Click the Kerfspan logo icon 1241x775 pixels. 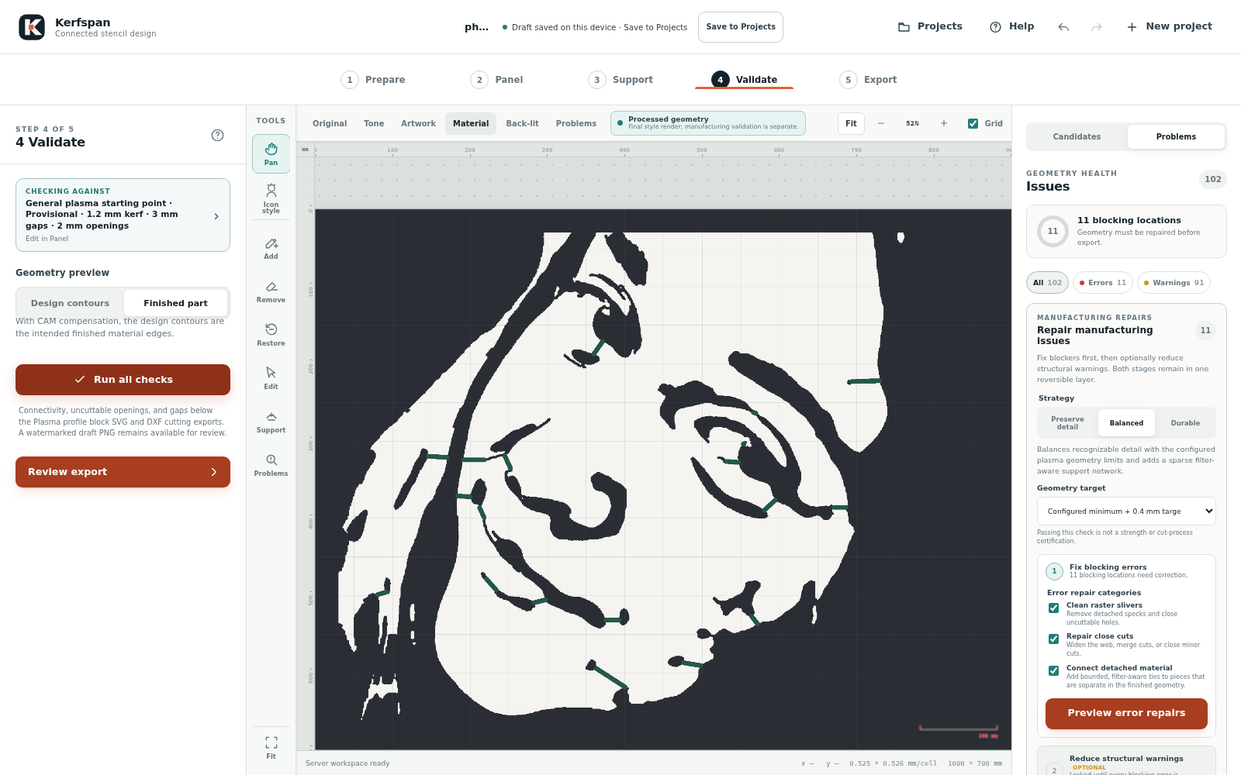pos(32,27)
